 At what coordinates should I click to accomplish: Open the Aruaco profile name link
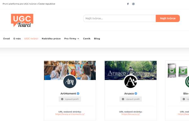(x=129, y=94)
